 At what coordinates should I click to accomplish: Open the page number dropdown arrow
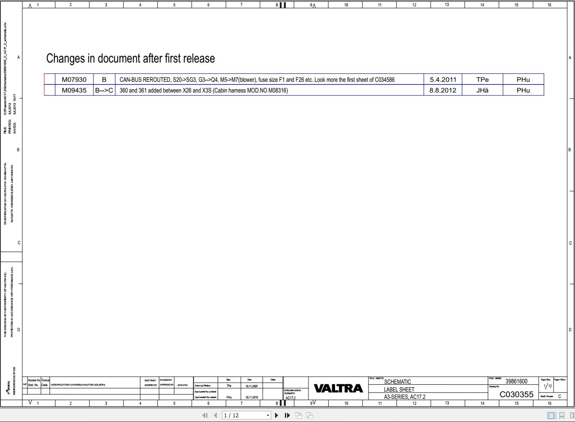(268, 415)
